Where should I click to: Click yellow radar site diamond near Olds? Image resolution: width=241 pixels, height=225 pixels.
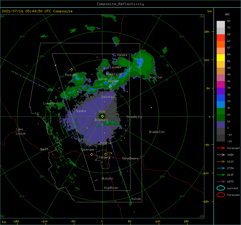[102, 116]
